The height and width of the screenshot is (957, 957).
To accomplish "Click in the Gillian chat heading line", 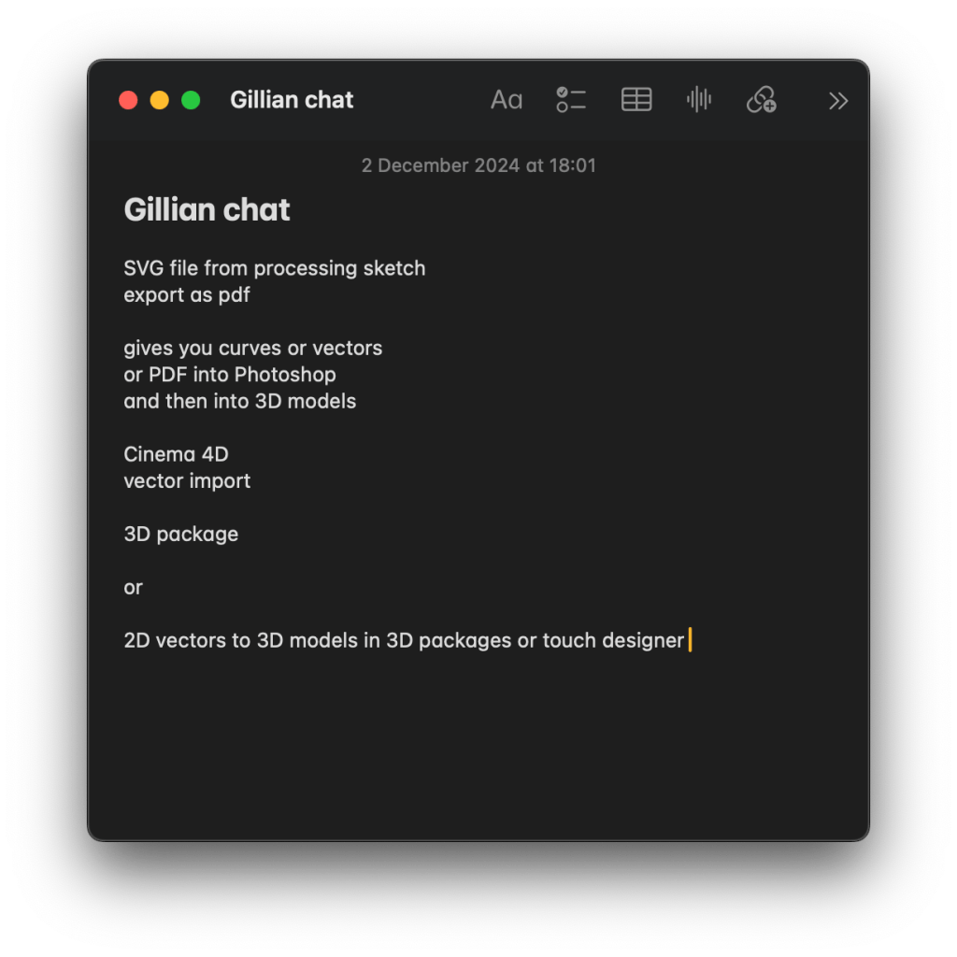I will [x=207, y=210].
